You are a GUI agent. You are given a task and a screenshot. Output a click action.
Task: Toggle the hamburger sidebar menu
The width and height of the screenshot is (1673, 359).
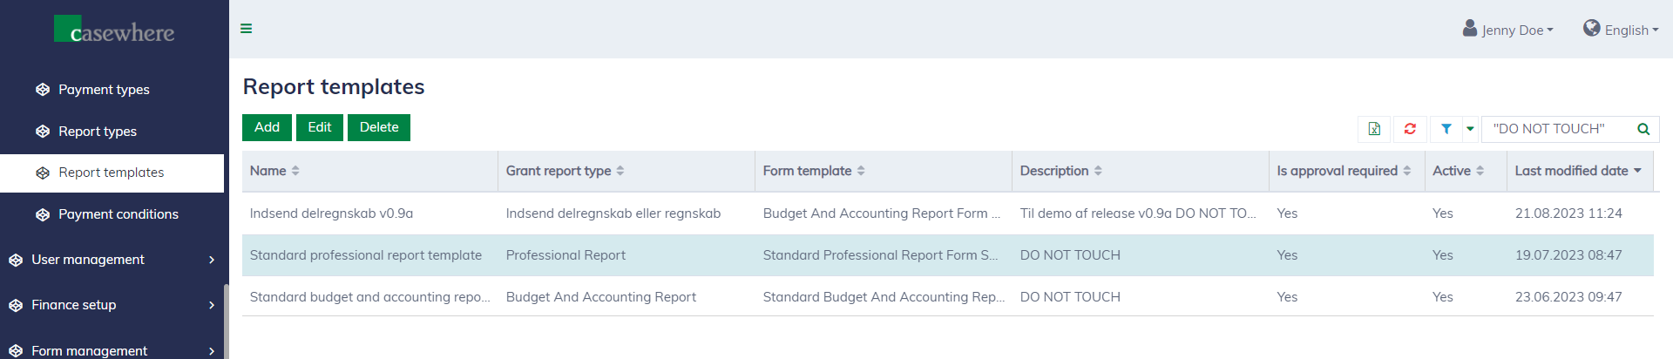(x=247, y=29)
